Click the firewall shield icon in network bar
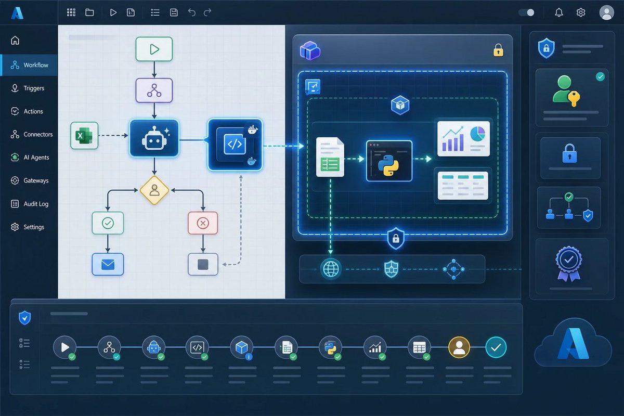The height and width of the screenshot is (416, 624). [391, 269]
